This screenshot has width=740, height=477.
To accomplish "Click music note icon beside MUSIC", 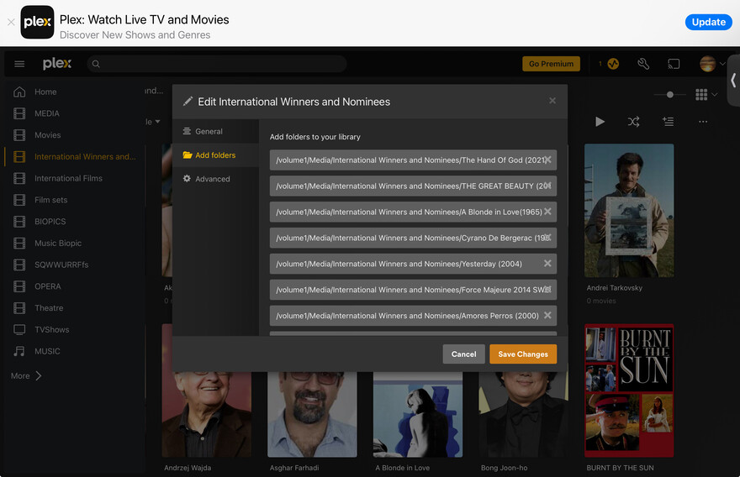I will point(19,351).
